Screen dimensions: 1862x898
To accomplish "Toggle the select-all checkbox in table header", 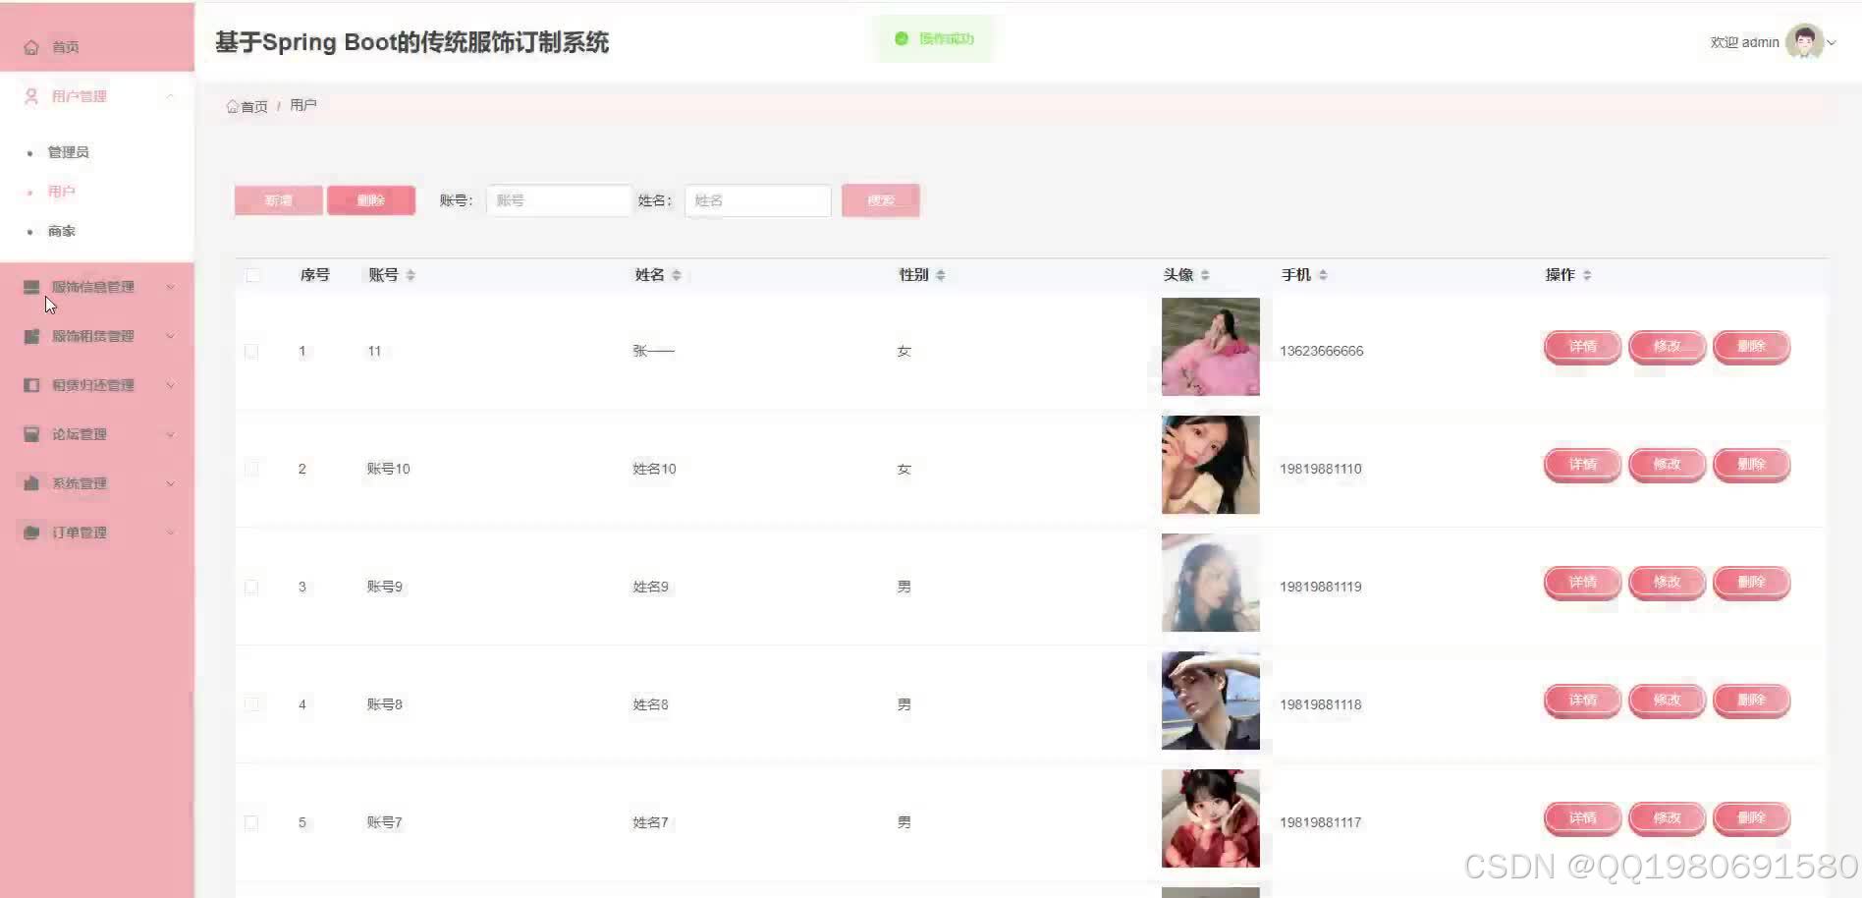I will (252, 275).
